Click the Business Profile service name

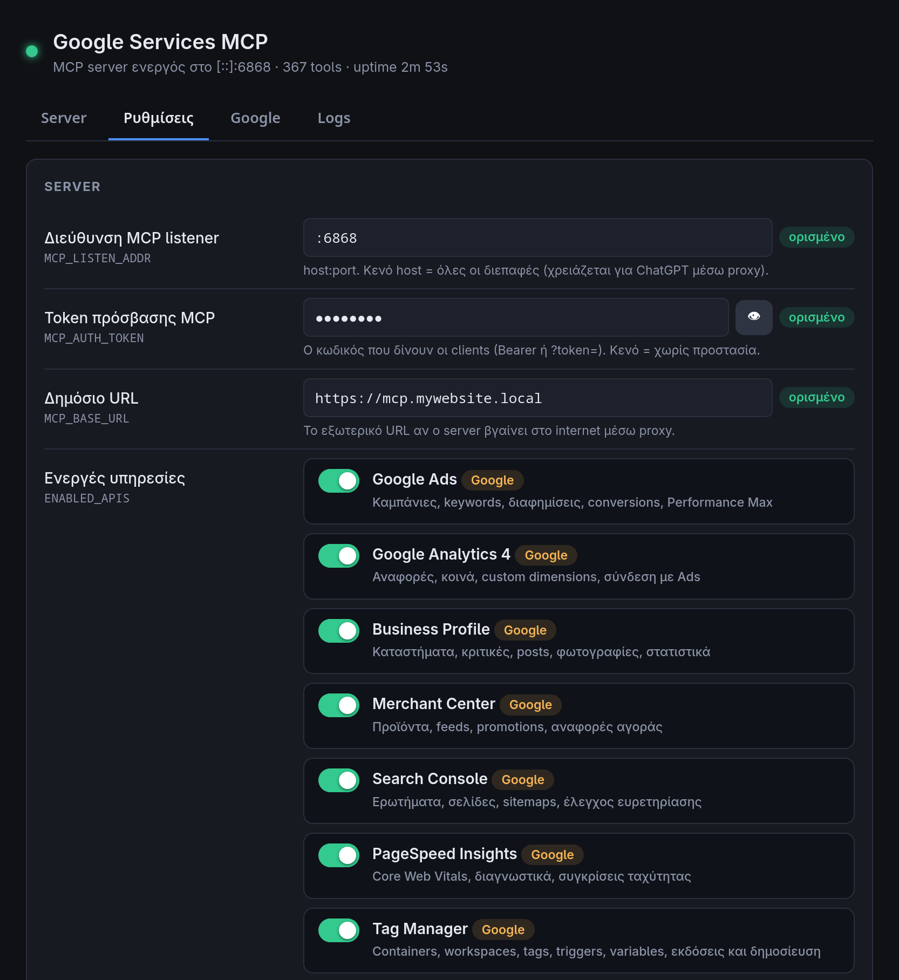click(431, 630)
